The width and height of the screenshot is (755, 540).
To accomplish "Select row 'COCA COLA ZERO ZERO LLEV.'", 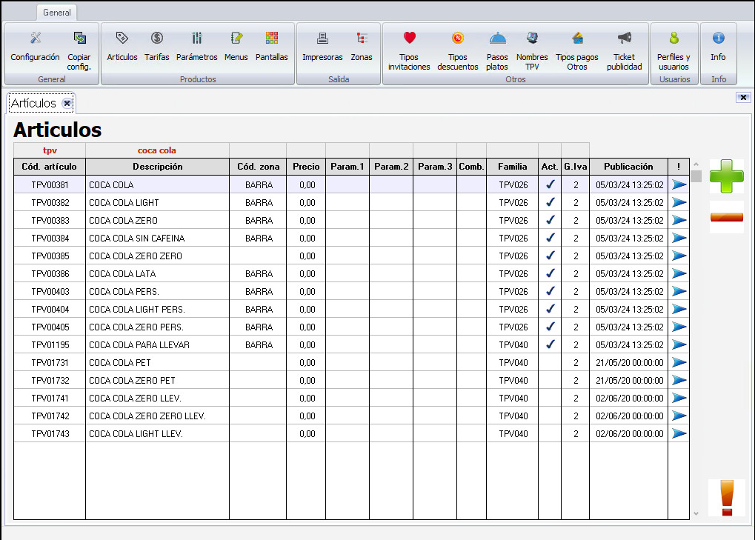I will [351, 416].
